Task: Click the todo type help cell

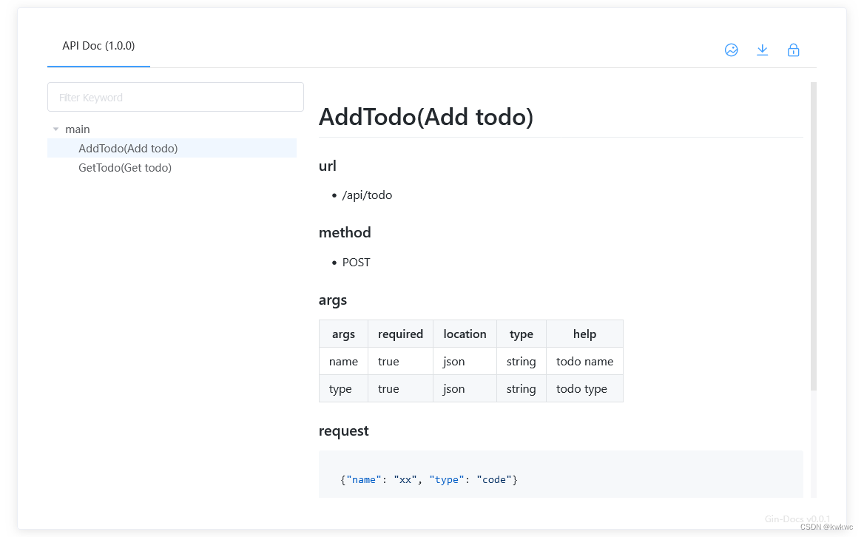Action: tap(584, 389)
